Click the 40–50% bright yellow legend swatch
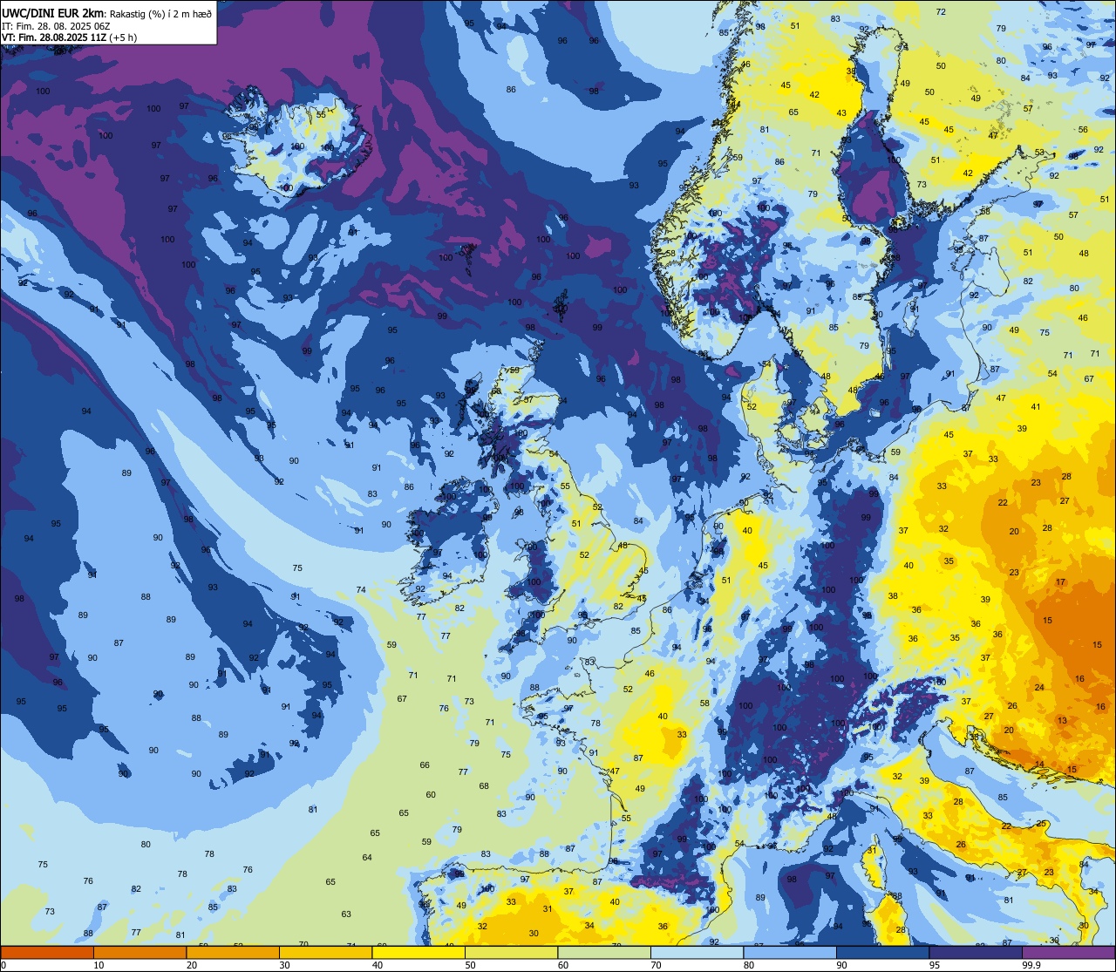The width and height of the screenshot is (1116, 972). (x=418, y=952)
